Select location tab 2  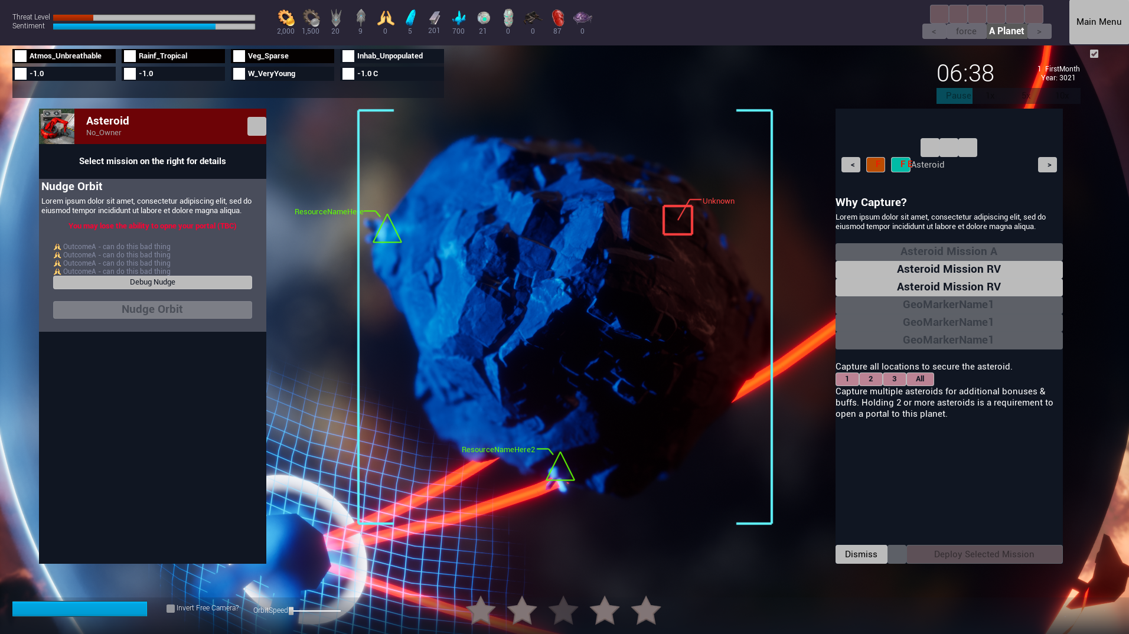(x=870, y=379)
